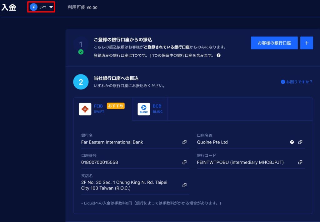320x222 pixels.
Task: Open the JPY currency dropdown
Action: point(42,7)
